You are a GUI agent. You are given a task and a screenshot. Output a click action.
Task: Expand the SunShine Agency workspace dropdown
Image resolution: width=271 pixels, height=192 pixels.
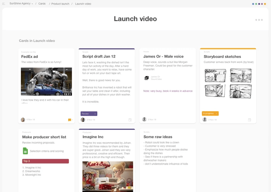pyautogui.click(x=21, y=3)
